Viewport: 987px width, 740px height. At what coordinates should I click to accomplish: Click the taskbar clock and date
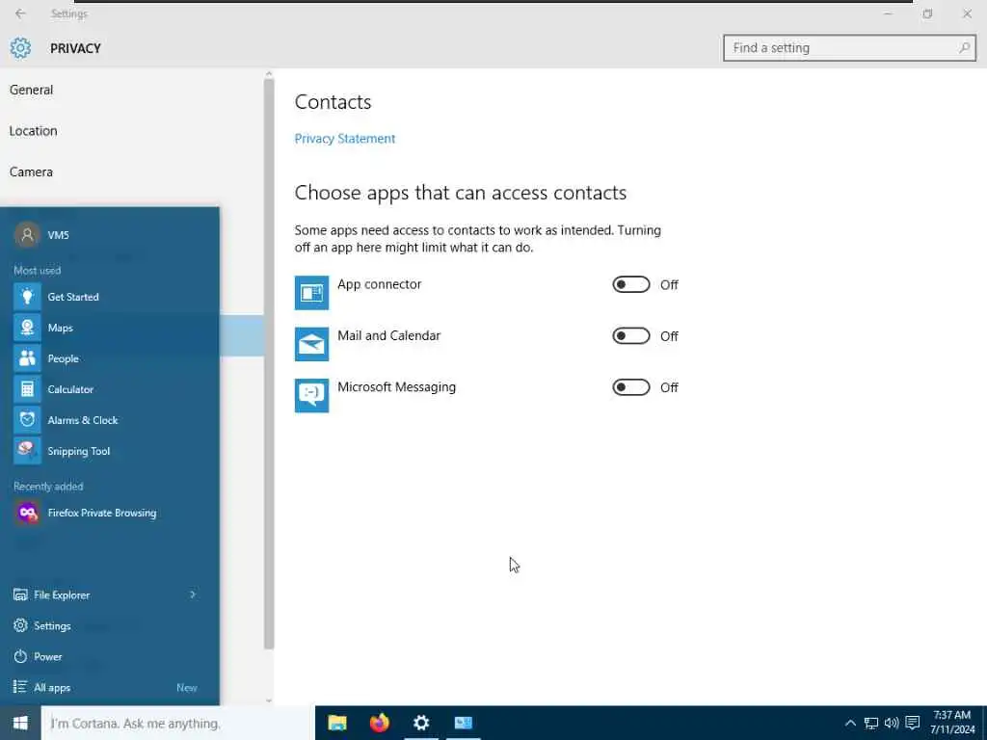pos(952,723)
